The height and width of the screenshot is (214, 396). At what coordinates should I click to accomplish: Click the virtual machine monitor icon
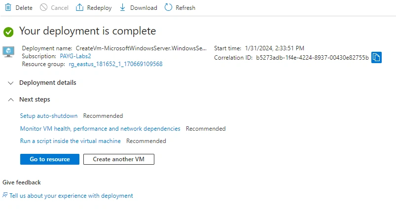[x=8, y=52]
